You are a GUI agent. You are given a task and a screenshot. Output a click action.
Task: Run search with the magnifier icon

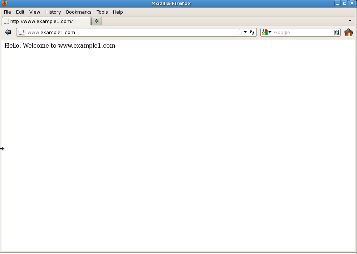[337, 32]
